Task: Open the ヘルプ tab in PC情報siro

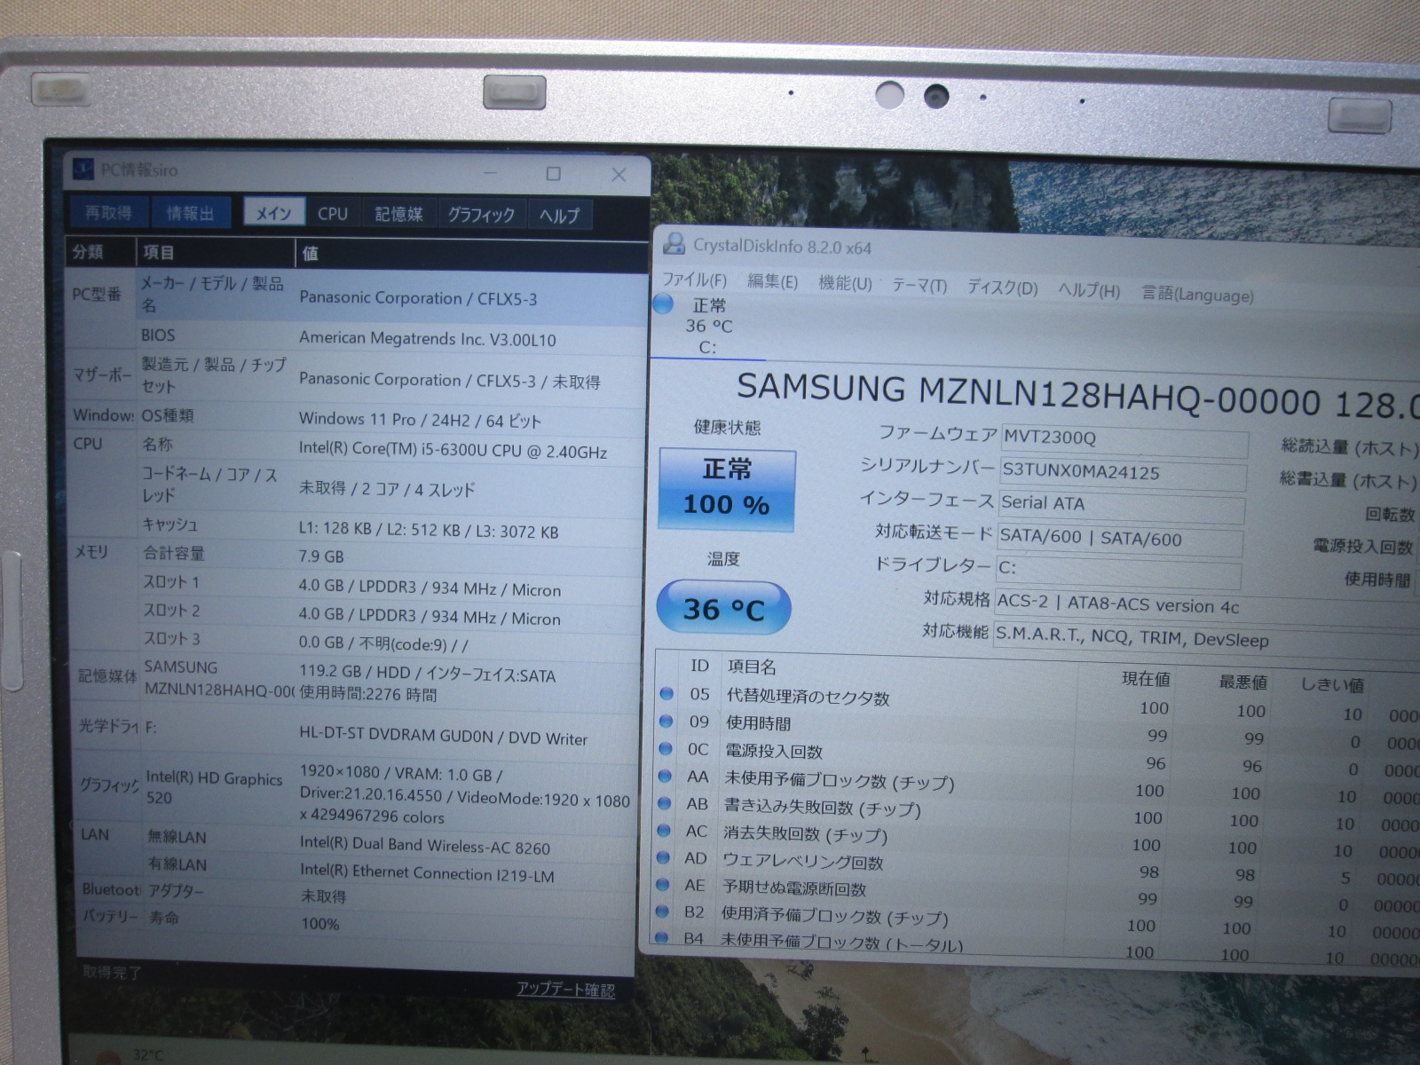Action: [559, 216]
